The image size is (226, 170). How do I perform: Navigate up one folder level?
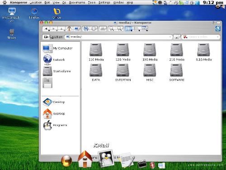pos(61,29)
